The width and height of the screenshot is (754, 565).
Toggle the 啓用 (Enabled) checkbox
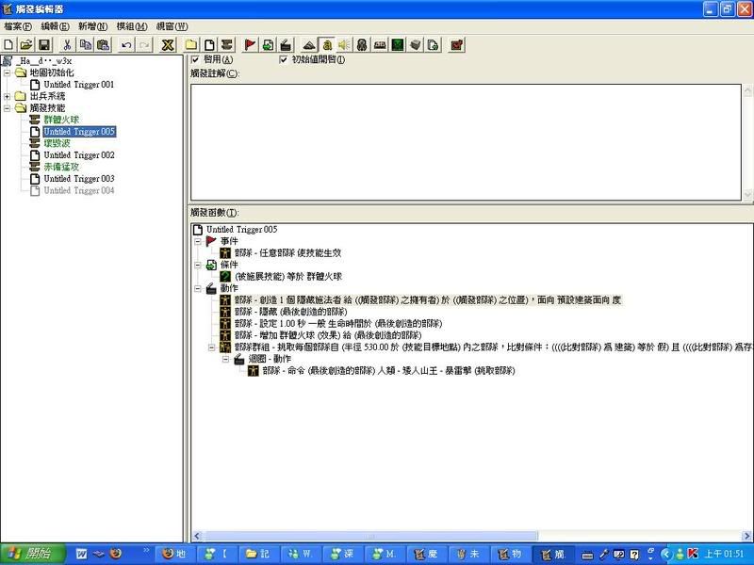[x=195, y=60]
